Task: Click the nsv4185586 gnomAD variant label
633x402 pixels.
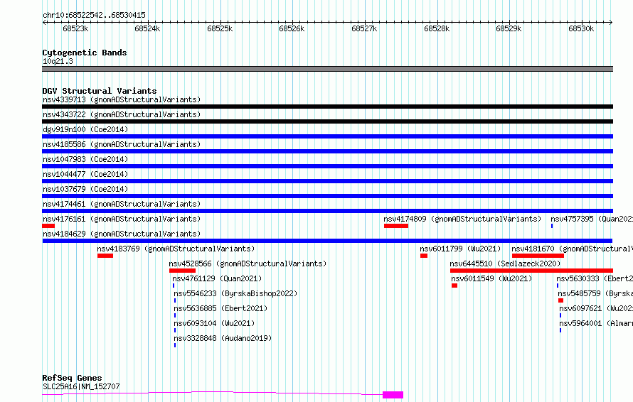Action: (x=122, y=144)
